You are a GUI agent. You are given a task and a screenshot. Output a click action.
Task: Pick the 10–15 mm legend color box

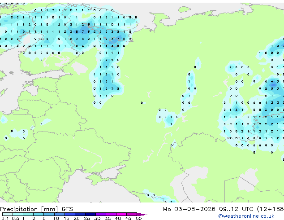click(x=59, y=214)
